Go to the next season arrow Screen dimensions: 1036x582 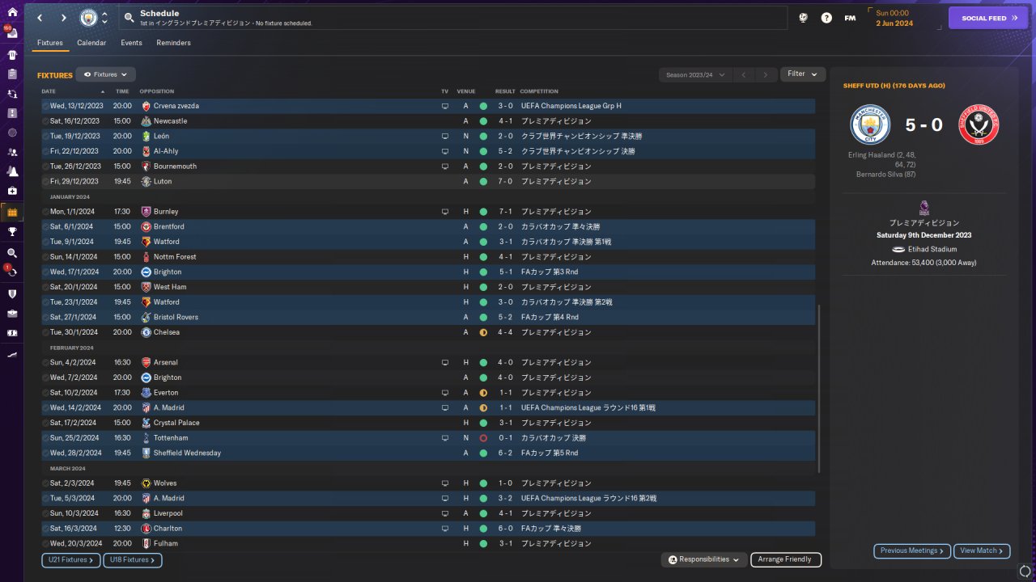pyautogui.click(x=766, y=74)
